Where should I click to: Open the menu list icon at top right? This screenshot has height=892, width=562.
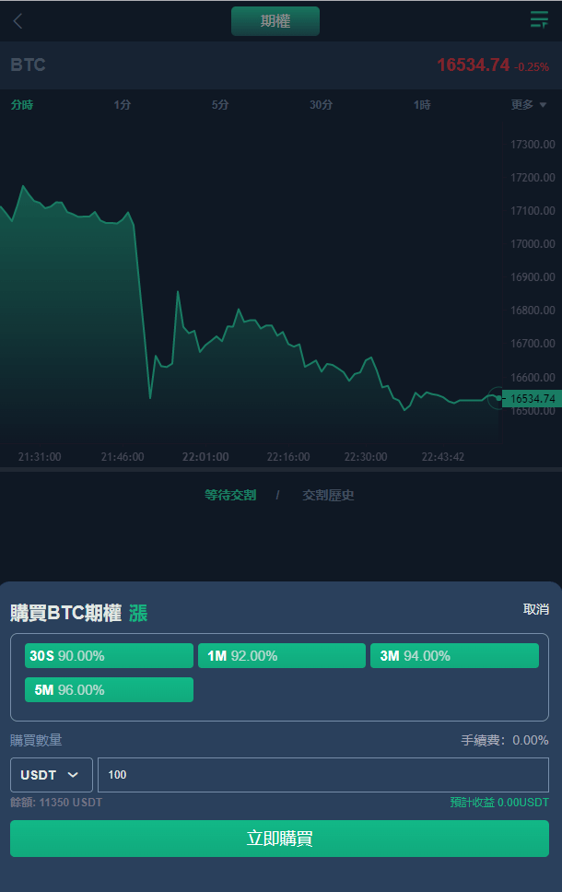click(x=539, y=19)
